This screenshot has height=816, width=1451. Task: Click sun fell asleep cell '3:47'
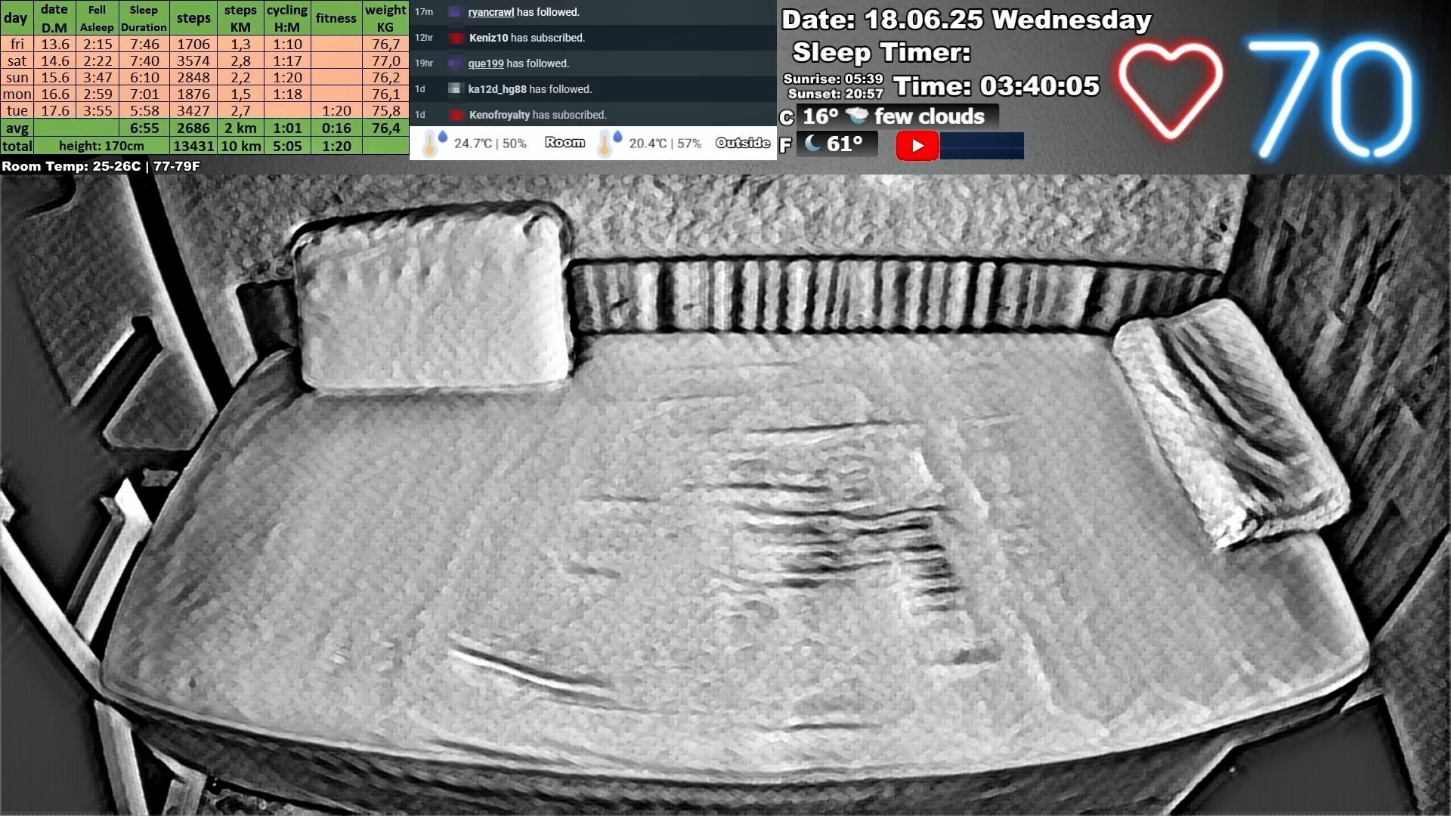[x=97, y=77]
